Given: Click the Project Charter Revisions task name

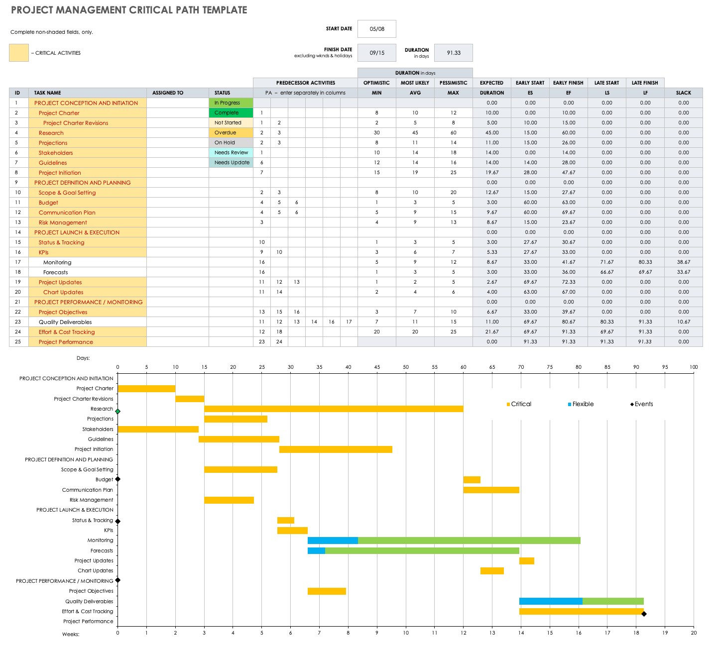Looking at the screenshot, I should tap(76, 123).
